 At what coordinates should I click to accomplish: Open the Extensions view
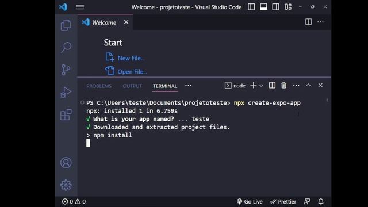click(x=66, y=114)
